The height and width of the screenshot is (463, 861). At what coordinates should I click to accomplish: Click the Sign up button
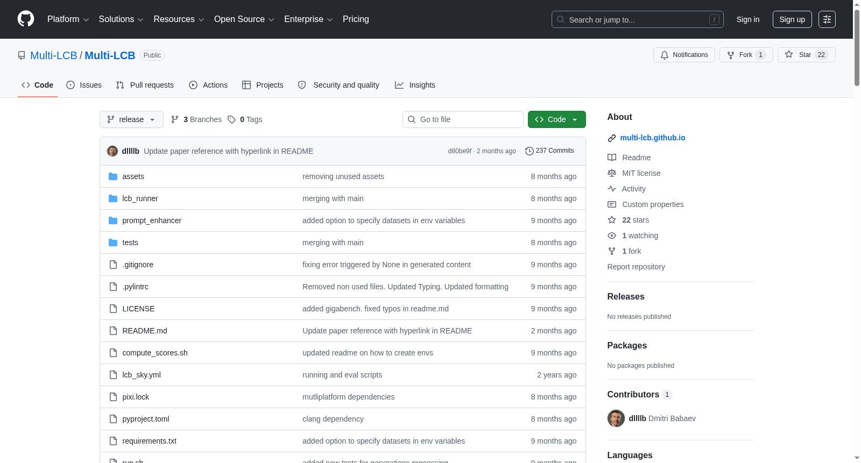click(792, 19)
